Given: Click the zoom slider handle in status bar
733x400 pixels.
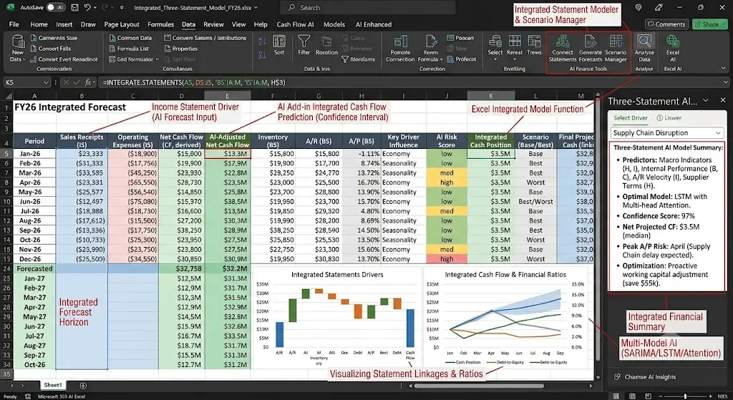Looking at the screenshot, I should tap(685, 396).
